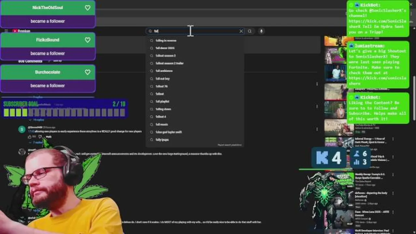Click the Kick logo counter widget

pos(329,158)
